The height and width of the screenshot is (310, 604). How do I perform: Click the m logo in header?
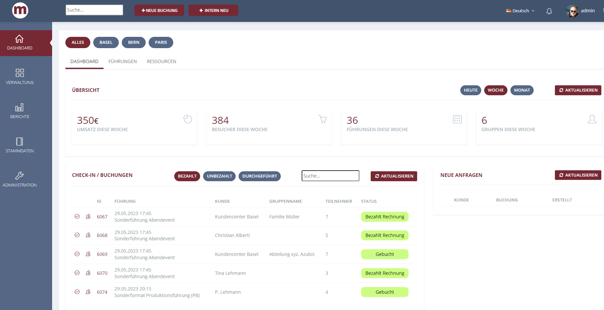click(20, 11)
